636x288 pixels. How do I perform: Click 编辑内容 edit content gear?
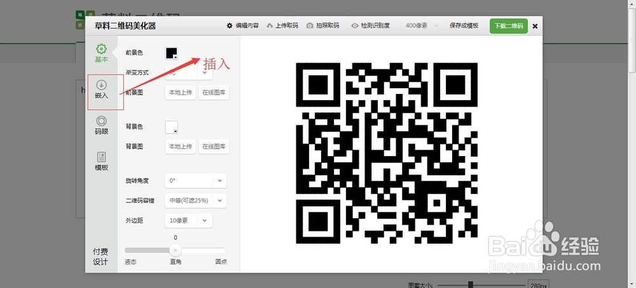pos(242,25)
